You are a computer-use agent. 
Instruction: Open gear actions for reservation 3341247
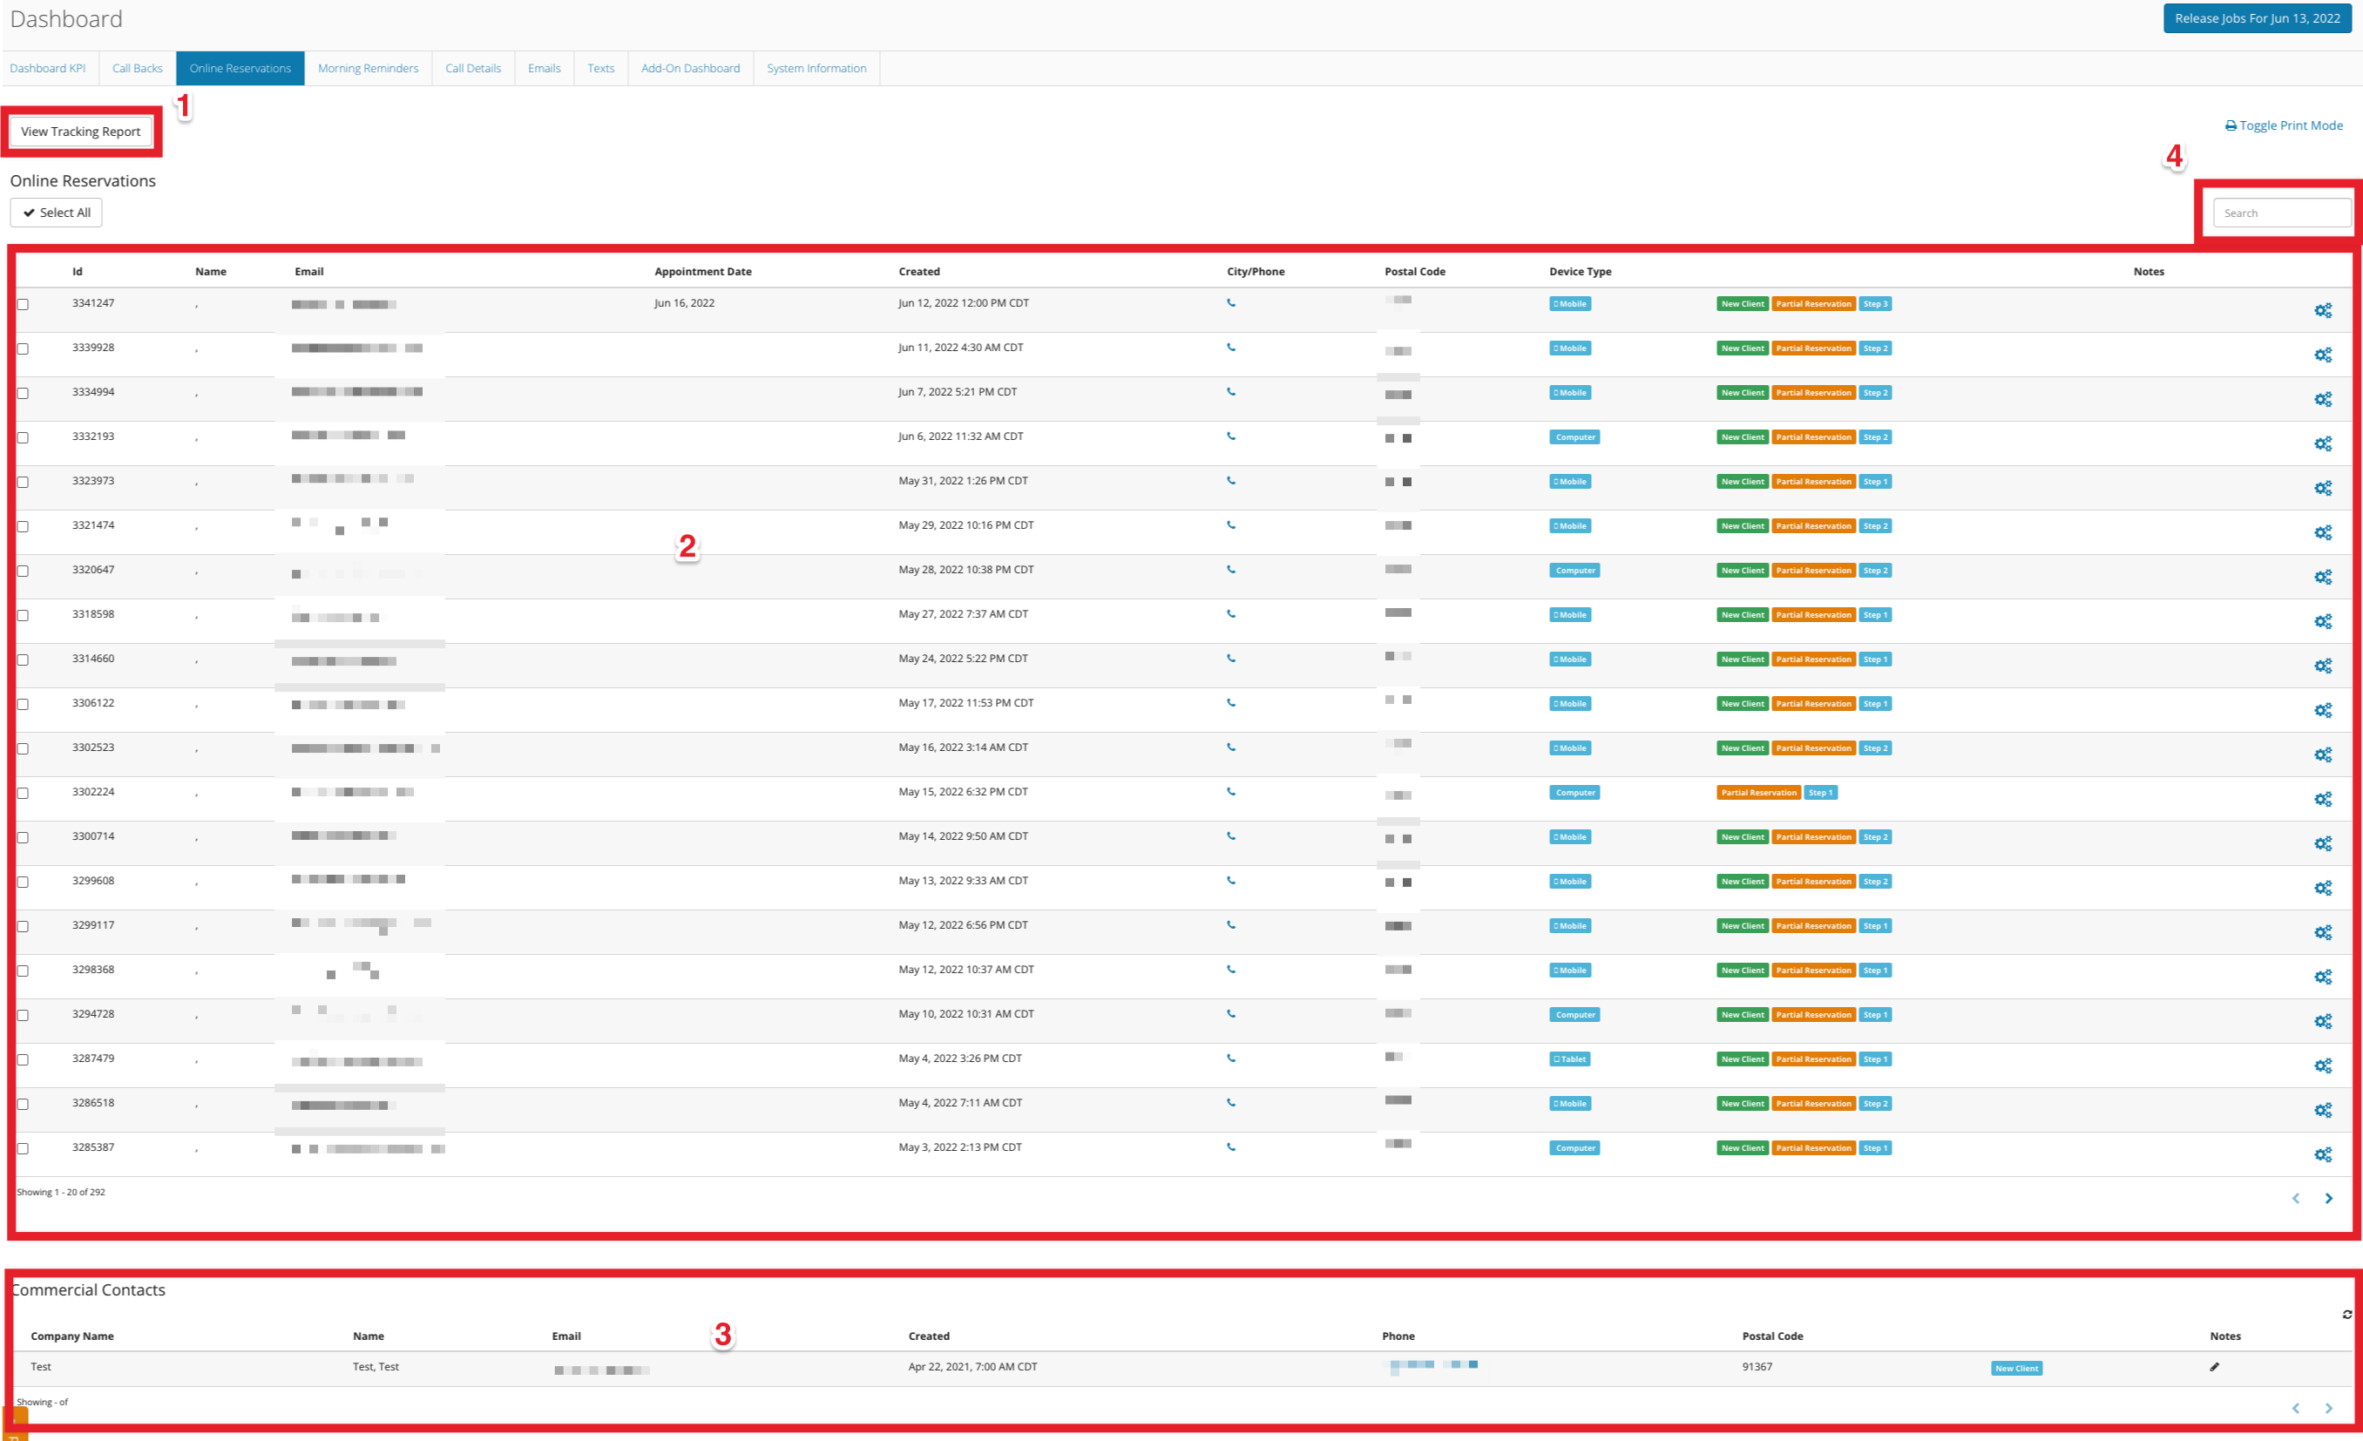coord(2323,311)
